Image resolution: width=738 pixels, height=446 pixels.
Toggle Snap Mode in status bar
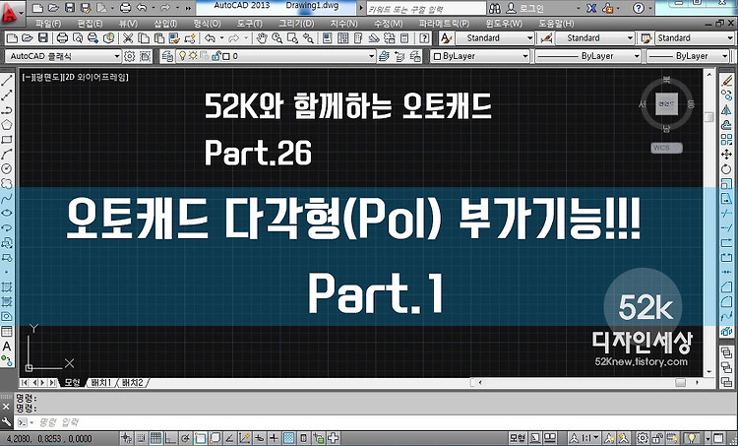tap(141, 438)
